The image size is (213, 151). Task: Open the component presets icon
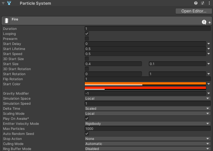[x=203, y=3]
